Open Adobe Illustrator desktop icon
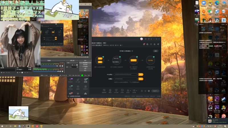228x128 pixels. point(217,116)
